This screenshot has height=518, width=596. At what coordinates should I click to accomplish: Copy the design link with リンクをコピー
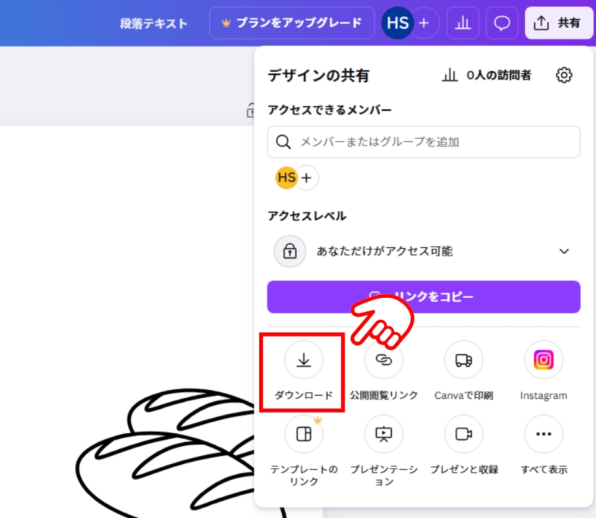click(424, 297)
